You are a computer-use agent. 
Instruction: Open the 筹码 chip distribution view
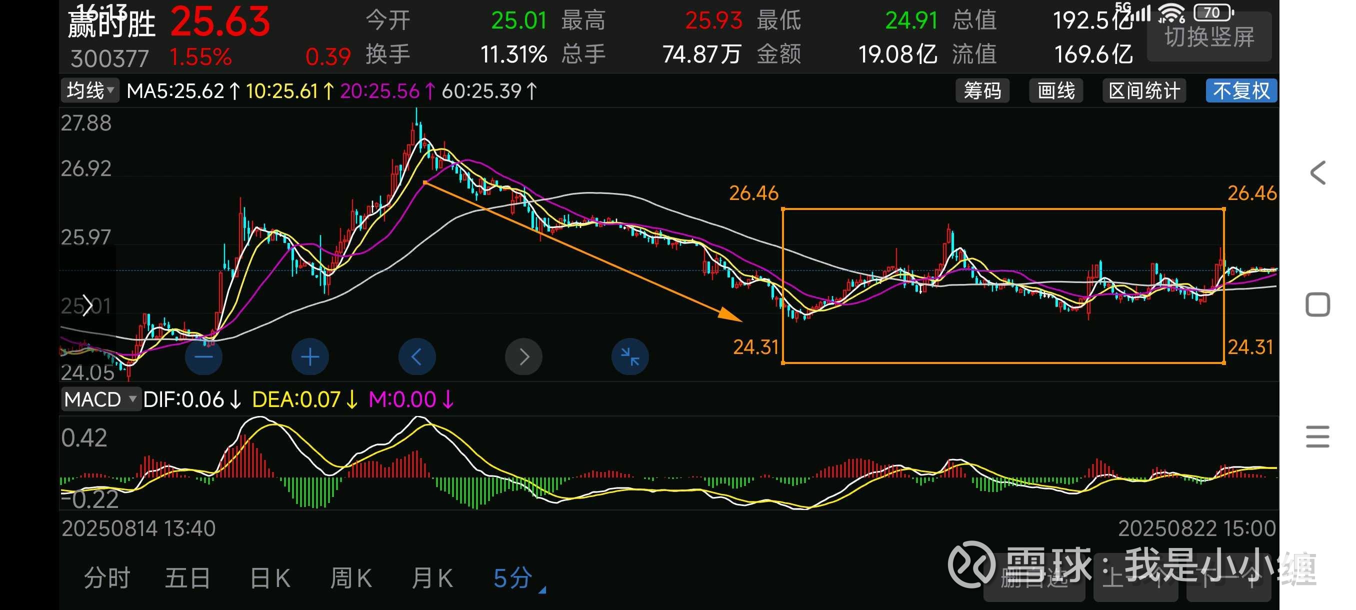pos(982,90)
